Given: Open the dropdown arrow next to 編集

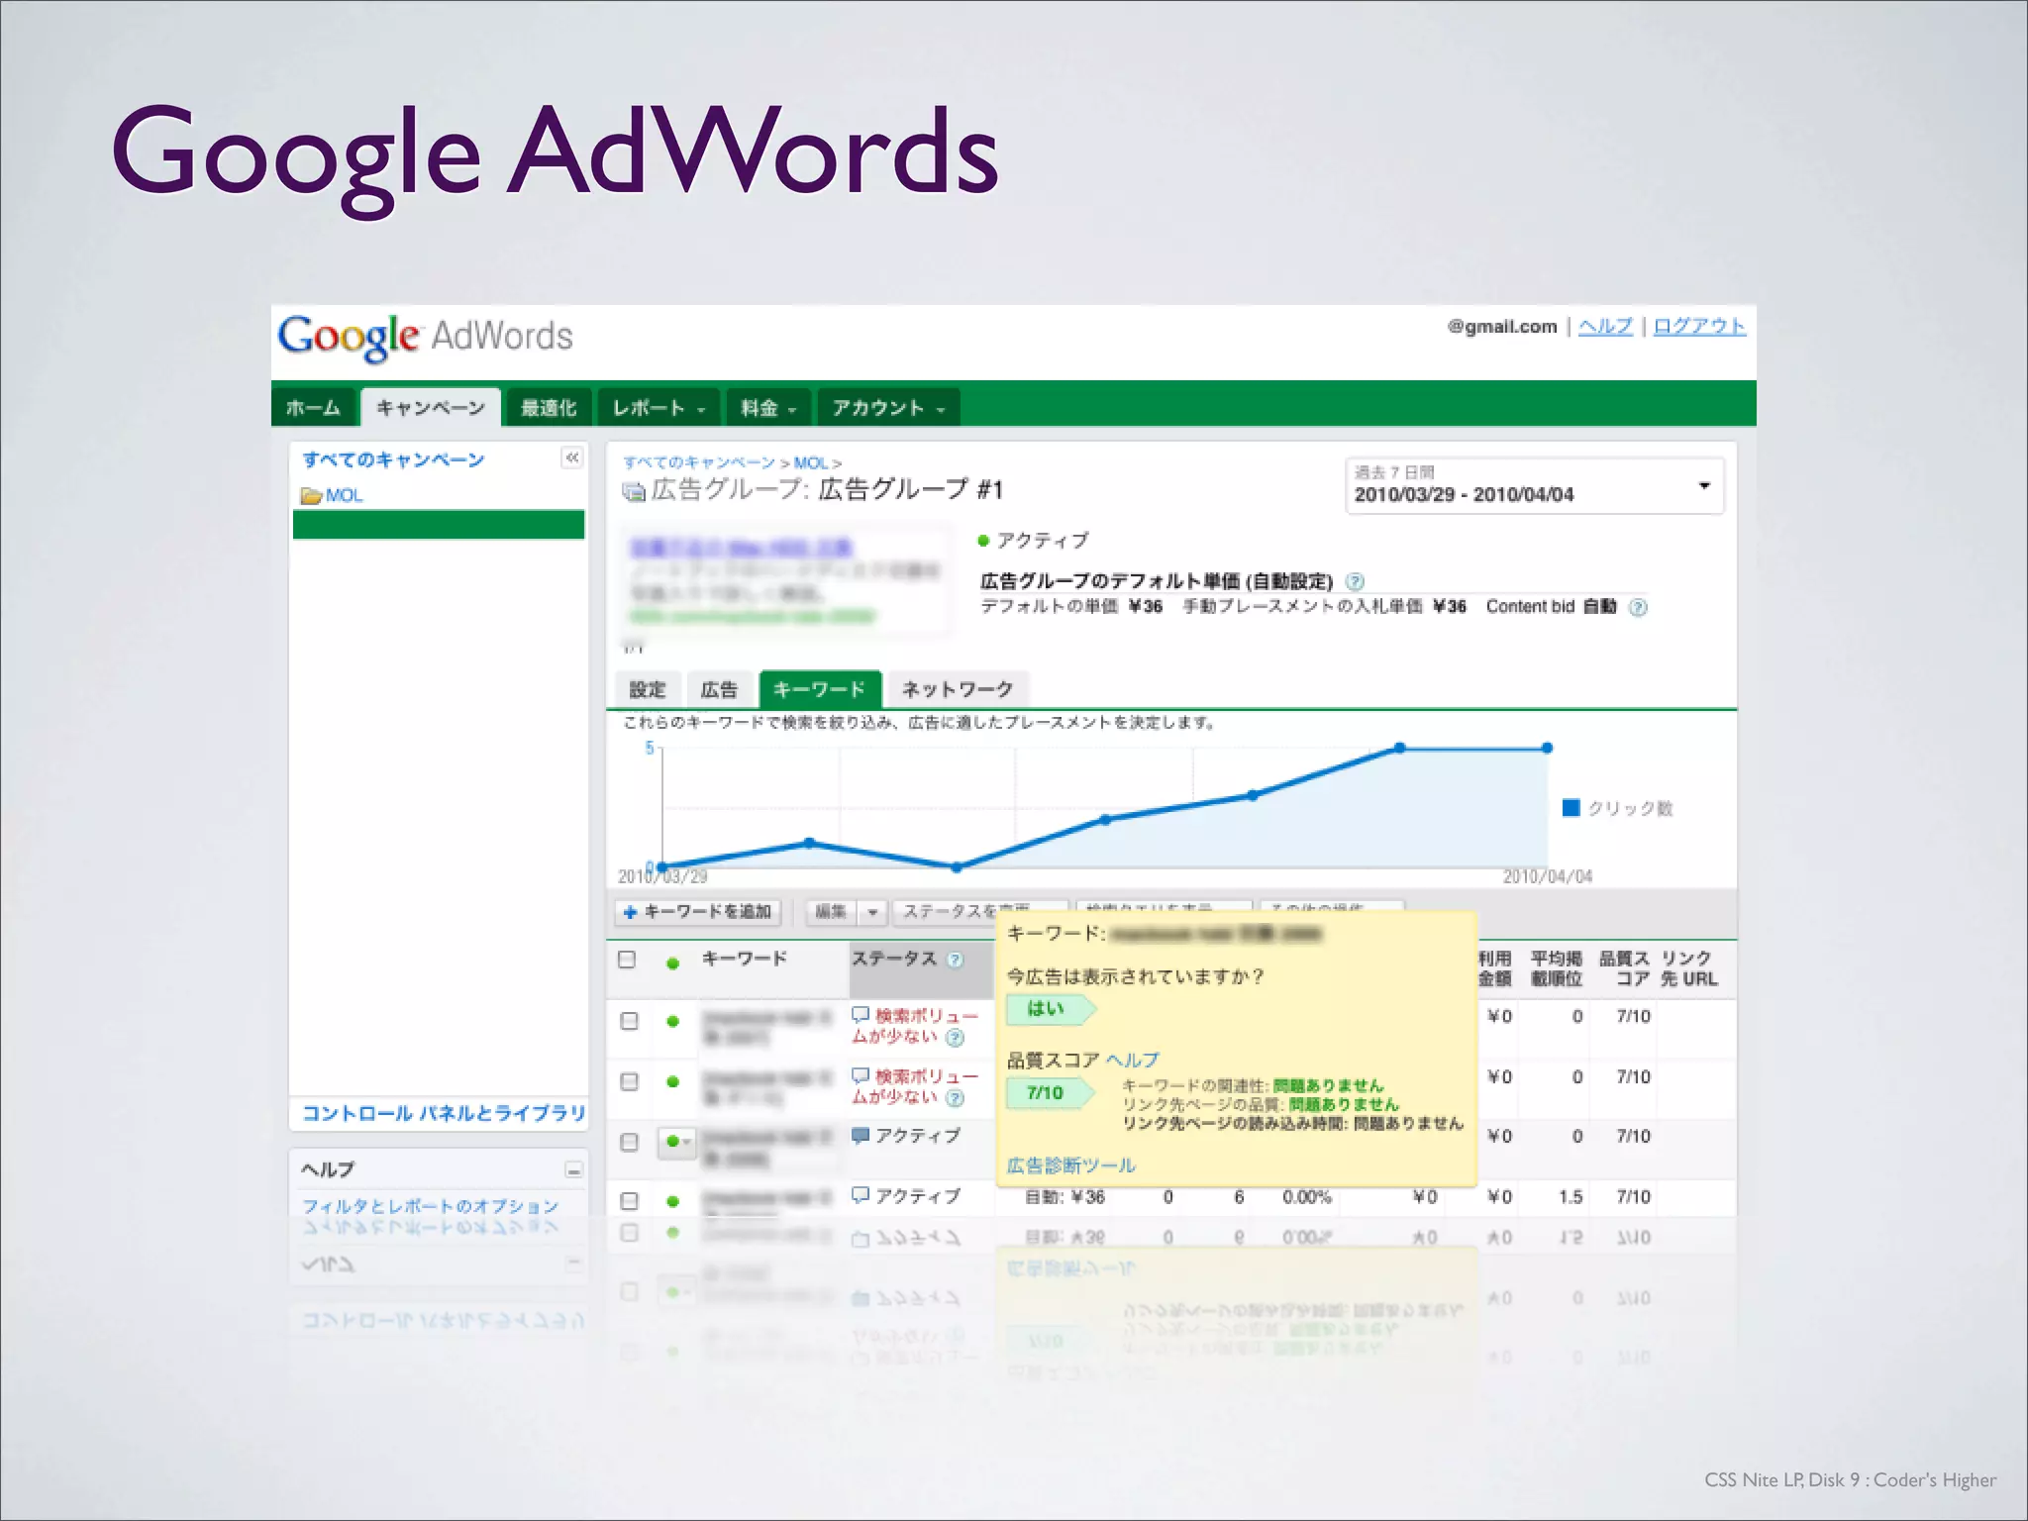Looking at the screenshot, I should pyautogui.click(x=872, y=912).
